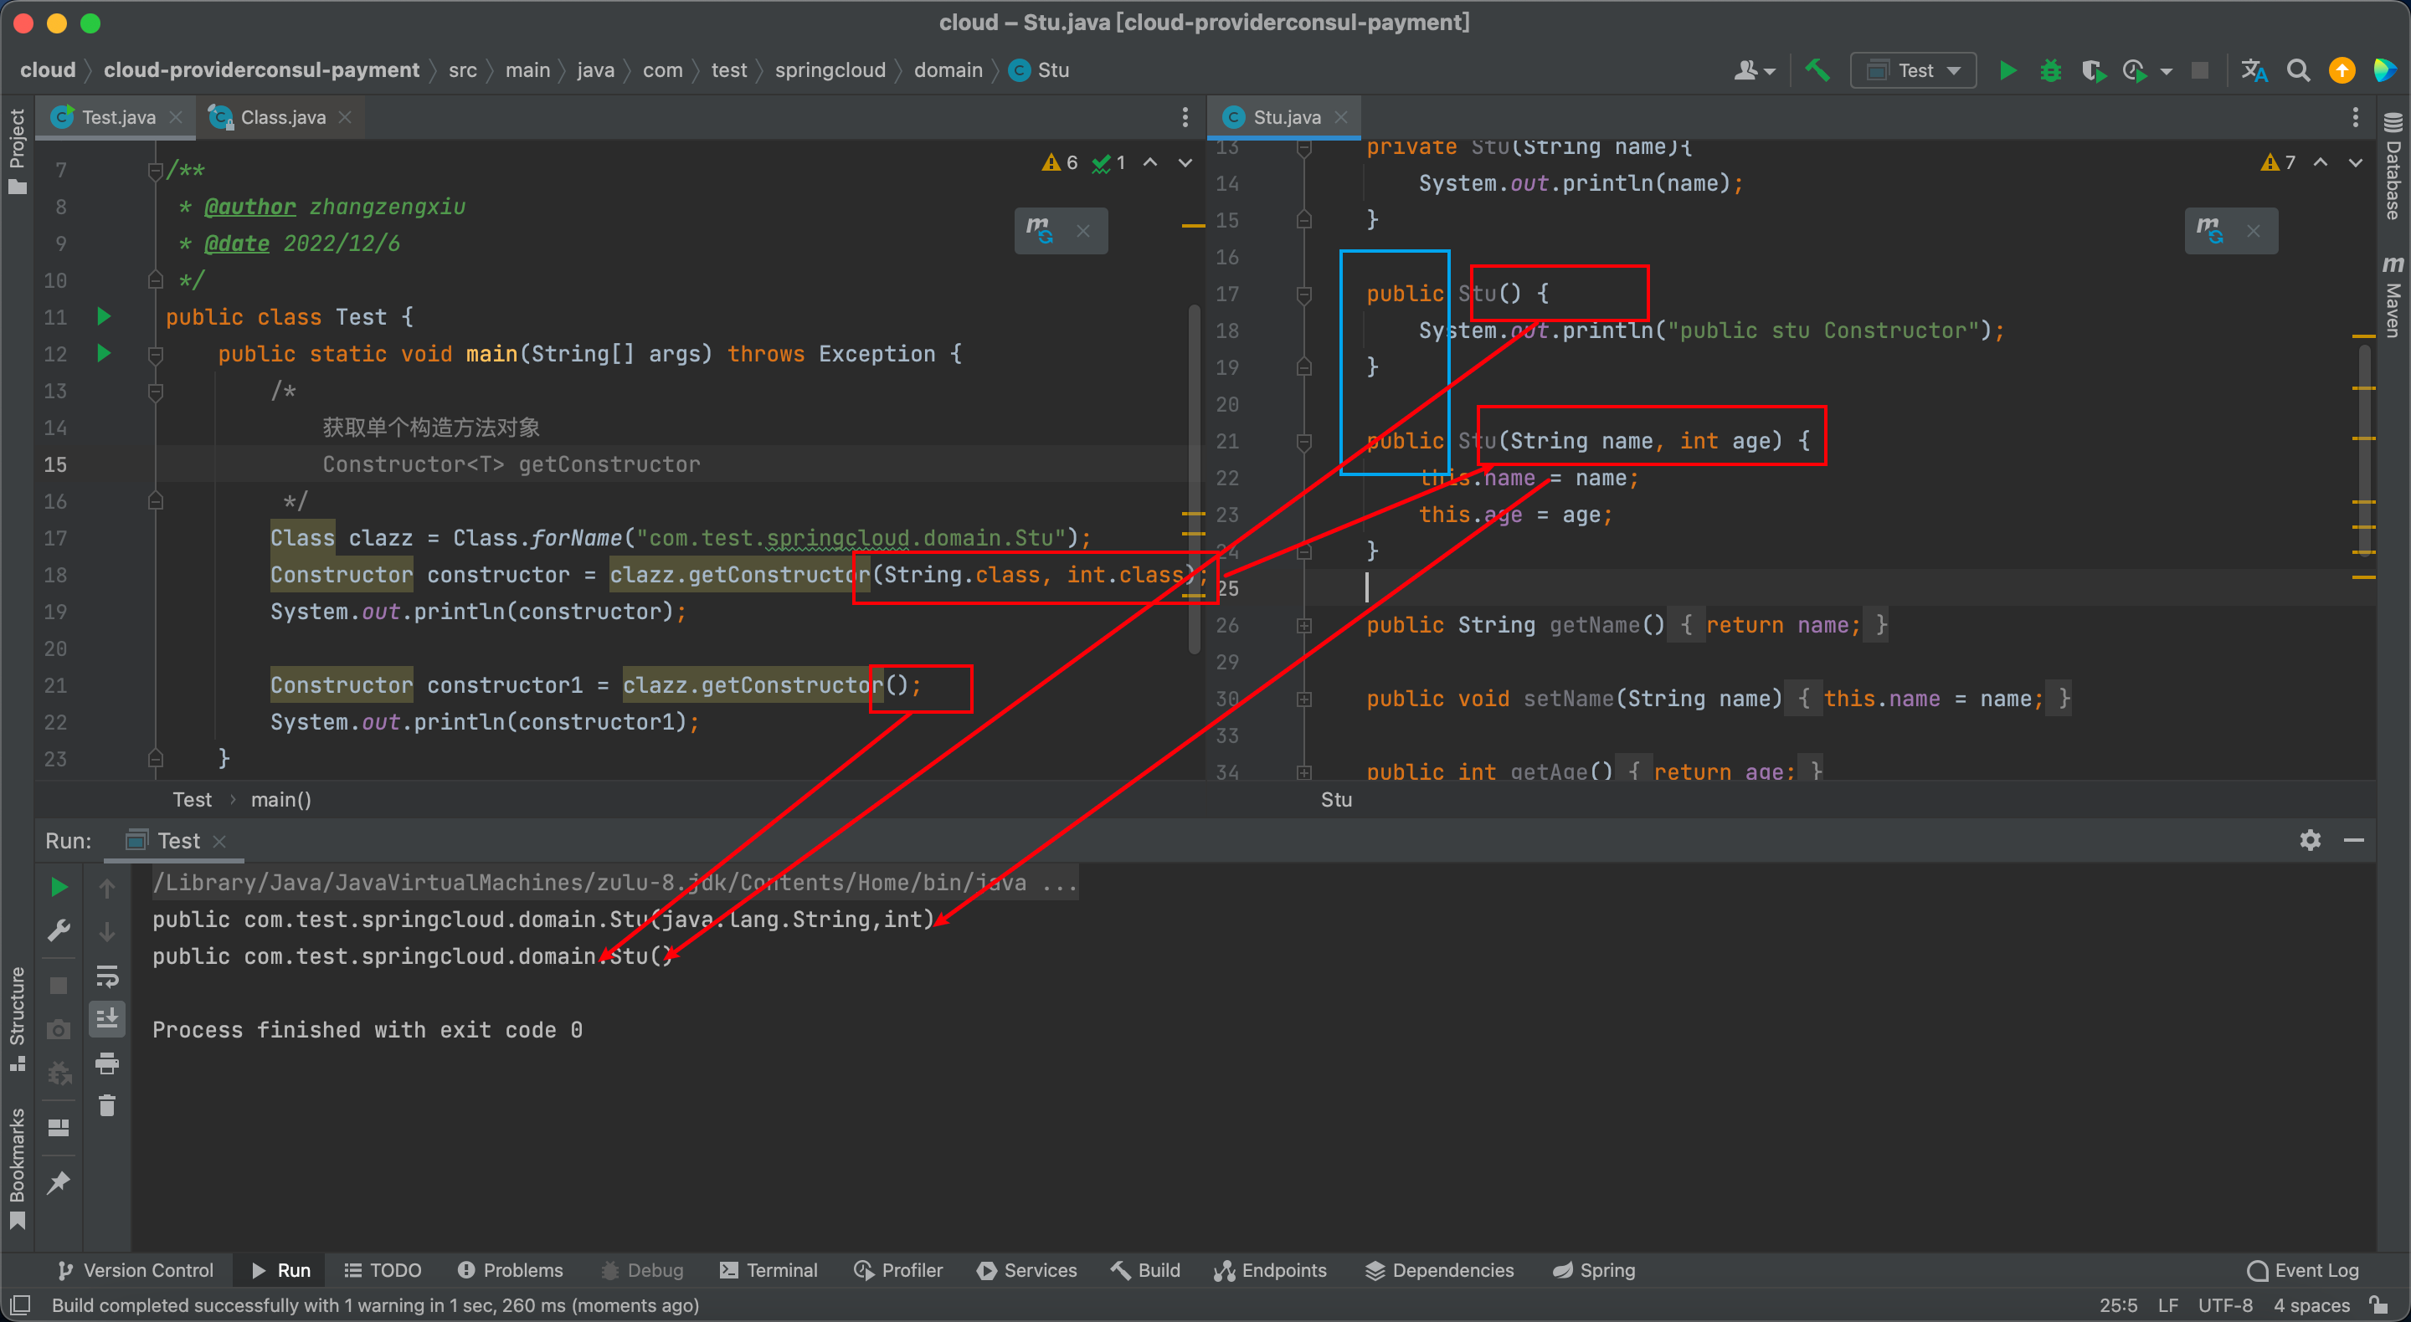Switch to the Class.java editor tab
Screen dimensions: 2411x1322
point(283,117)
